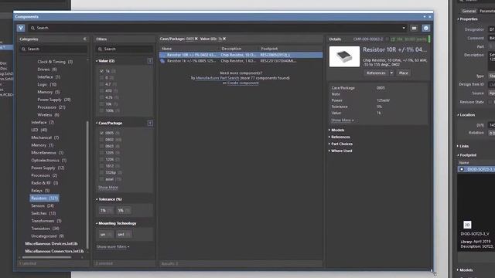Click the icon beside Resistor 1k result
The width and height of the screenshot is (495, 278).
pyautogui.click(x=162, y=61)
